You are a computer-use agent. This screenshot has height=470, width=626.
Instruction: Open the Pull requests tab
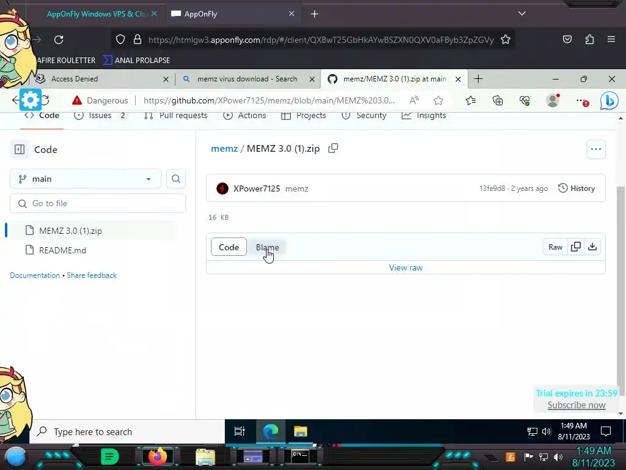coord(175,116)
